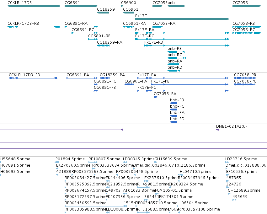Select the Pk17E-PA protein label
The width and height of the screenshot is (267, 214).
pyautogui.click(x=147, y=75)
